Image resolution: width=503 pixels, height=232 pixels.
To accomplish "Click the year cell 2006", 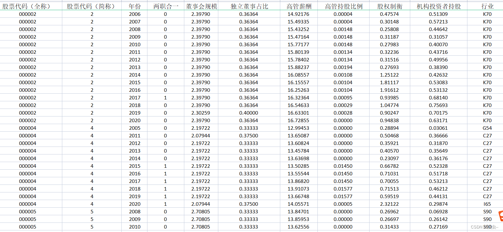I will 135,14.
